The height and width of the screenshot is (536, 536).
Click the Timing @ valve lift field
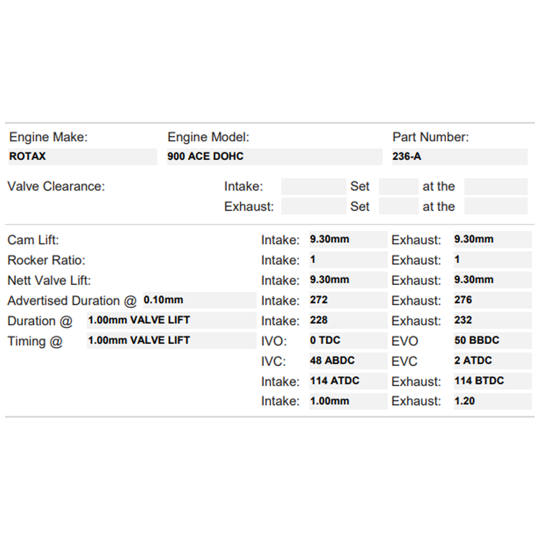(171, 340)
